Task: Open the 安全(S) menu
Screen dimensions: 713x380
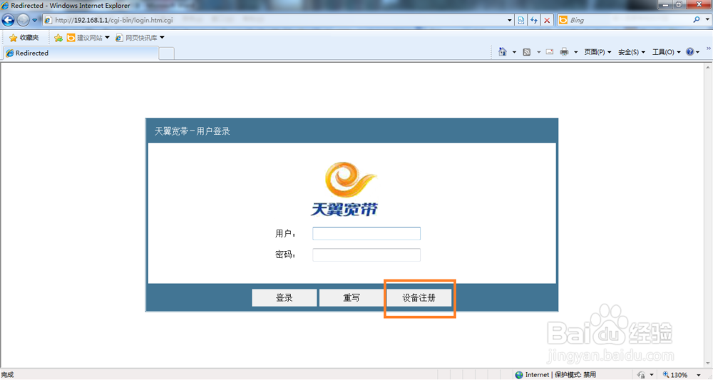Action: pyautogui.click(x=631, y=52)
